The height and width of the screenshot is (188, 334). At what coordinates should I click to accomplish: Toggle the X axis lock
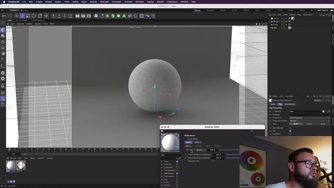coord(53,16)
